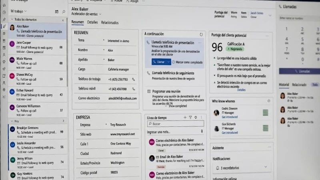Image resolution: width=320 pixels, height=180 pixels.
Task: Open the Relacionado tab in calls panel
Action: click(299, 85)
